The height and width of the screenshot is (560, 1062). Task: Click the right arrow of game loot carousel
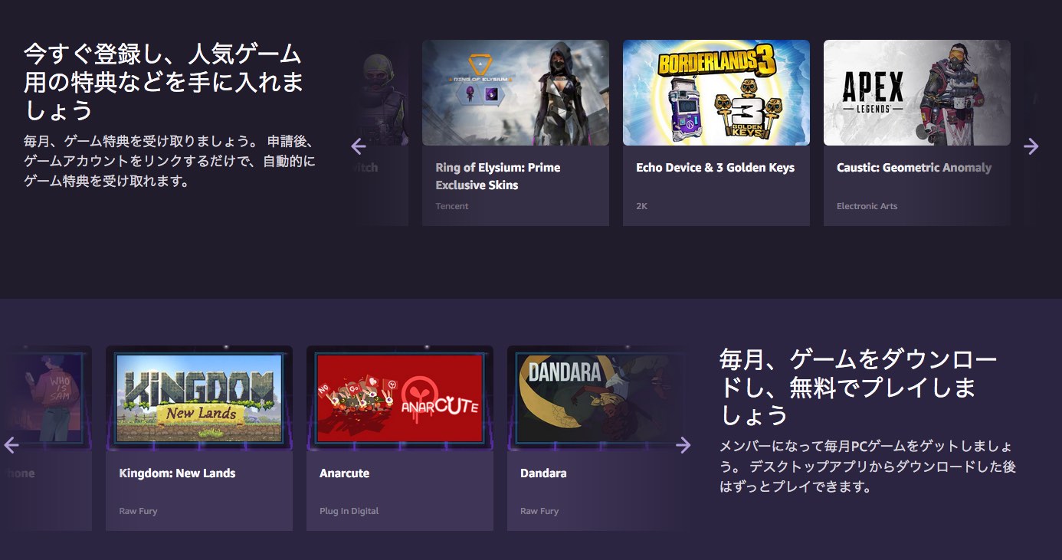click(x=1031, y=146)
